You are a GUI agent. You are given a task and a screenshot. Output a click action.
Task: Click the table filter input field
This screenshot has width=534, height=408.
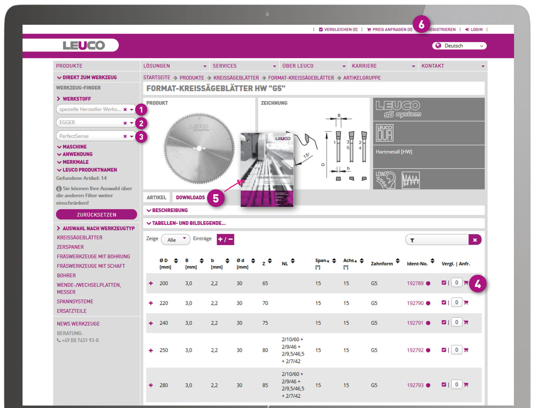(x=437, y=240)
